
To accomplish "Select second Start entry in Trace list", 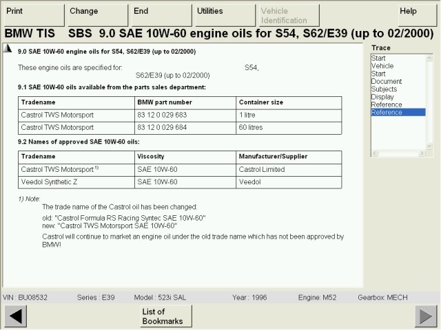I will click(x=378, y=74).
